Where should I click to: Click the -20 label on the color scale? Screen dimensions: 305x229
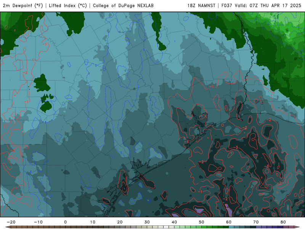click(x=11, y=222)
